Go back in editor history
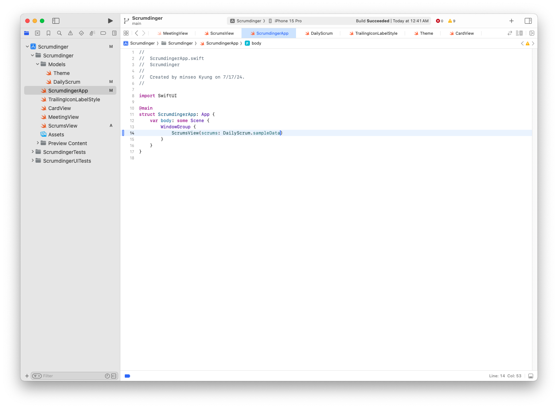The image size is (558, 408). coord(136,33)
